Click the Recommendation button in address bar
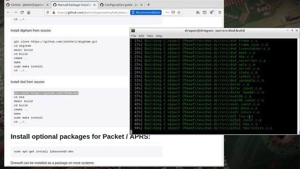 click(146, 13)
